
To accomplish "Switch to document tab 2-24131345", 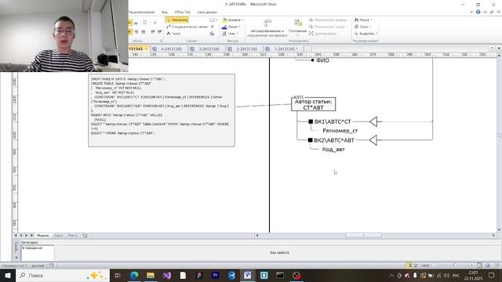I will (244, 49).
